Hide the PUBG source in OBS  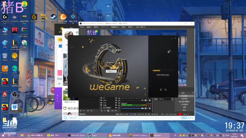coord(116,101)
